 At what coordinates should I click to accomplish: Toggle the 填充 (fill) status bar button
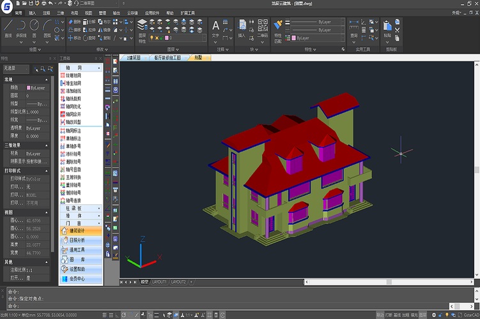[414, 315]
